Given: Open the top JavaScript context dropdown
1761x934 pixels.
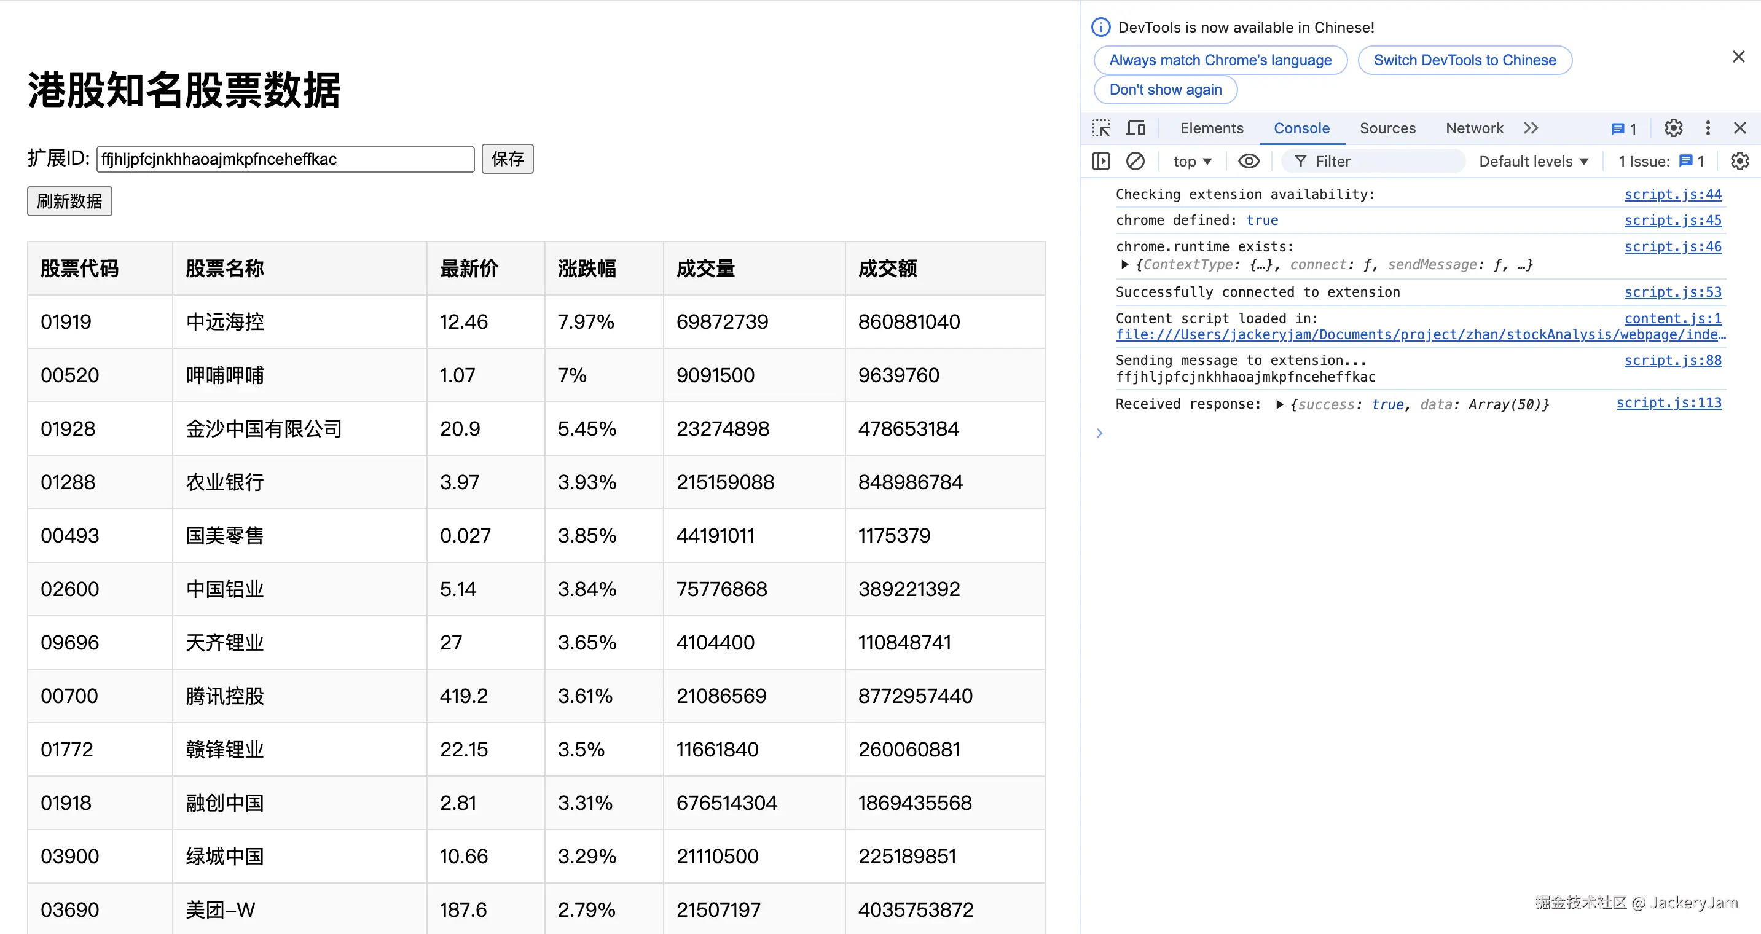Looking at the screenshot, I should pyautogui.click(x=1192, y=162).
